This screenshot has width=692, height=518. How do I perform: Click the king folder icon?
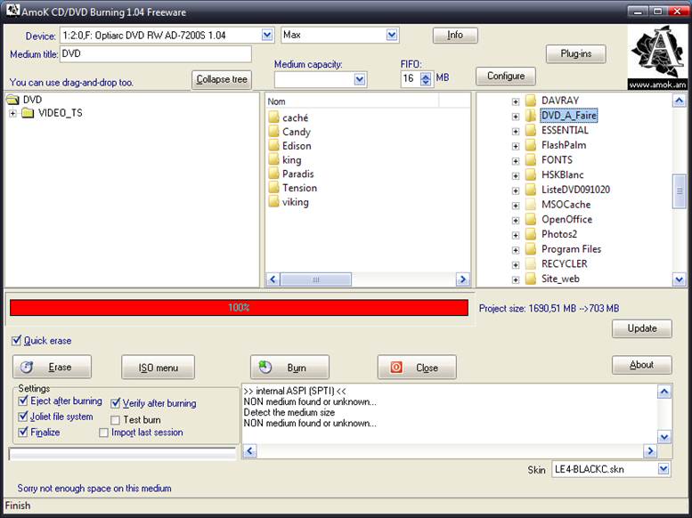(x=273, y=159)
